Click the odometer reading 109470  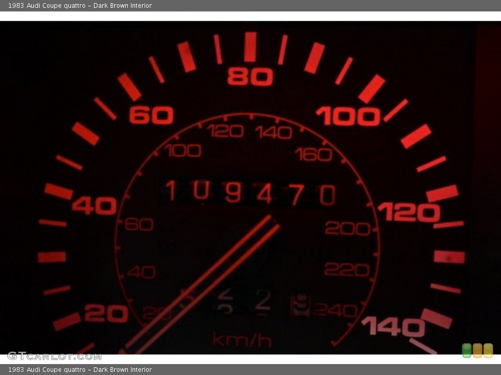pyautogui.click(x=250, y=192)
